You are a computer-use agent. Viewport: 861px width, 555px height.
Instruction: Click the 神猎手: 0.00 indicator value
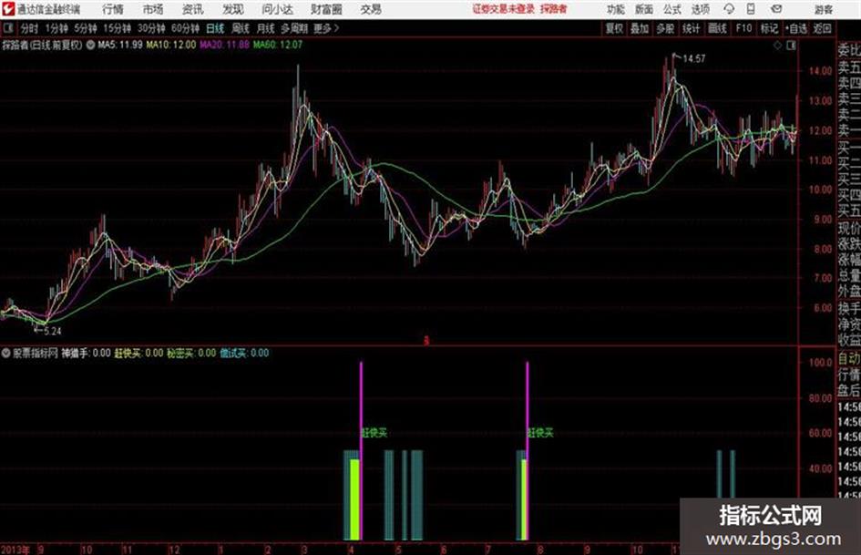(86, 353)
